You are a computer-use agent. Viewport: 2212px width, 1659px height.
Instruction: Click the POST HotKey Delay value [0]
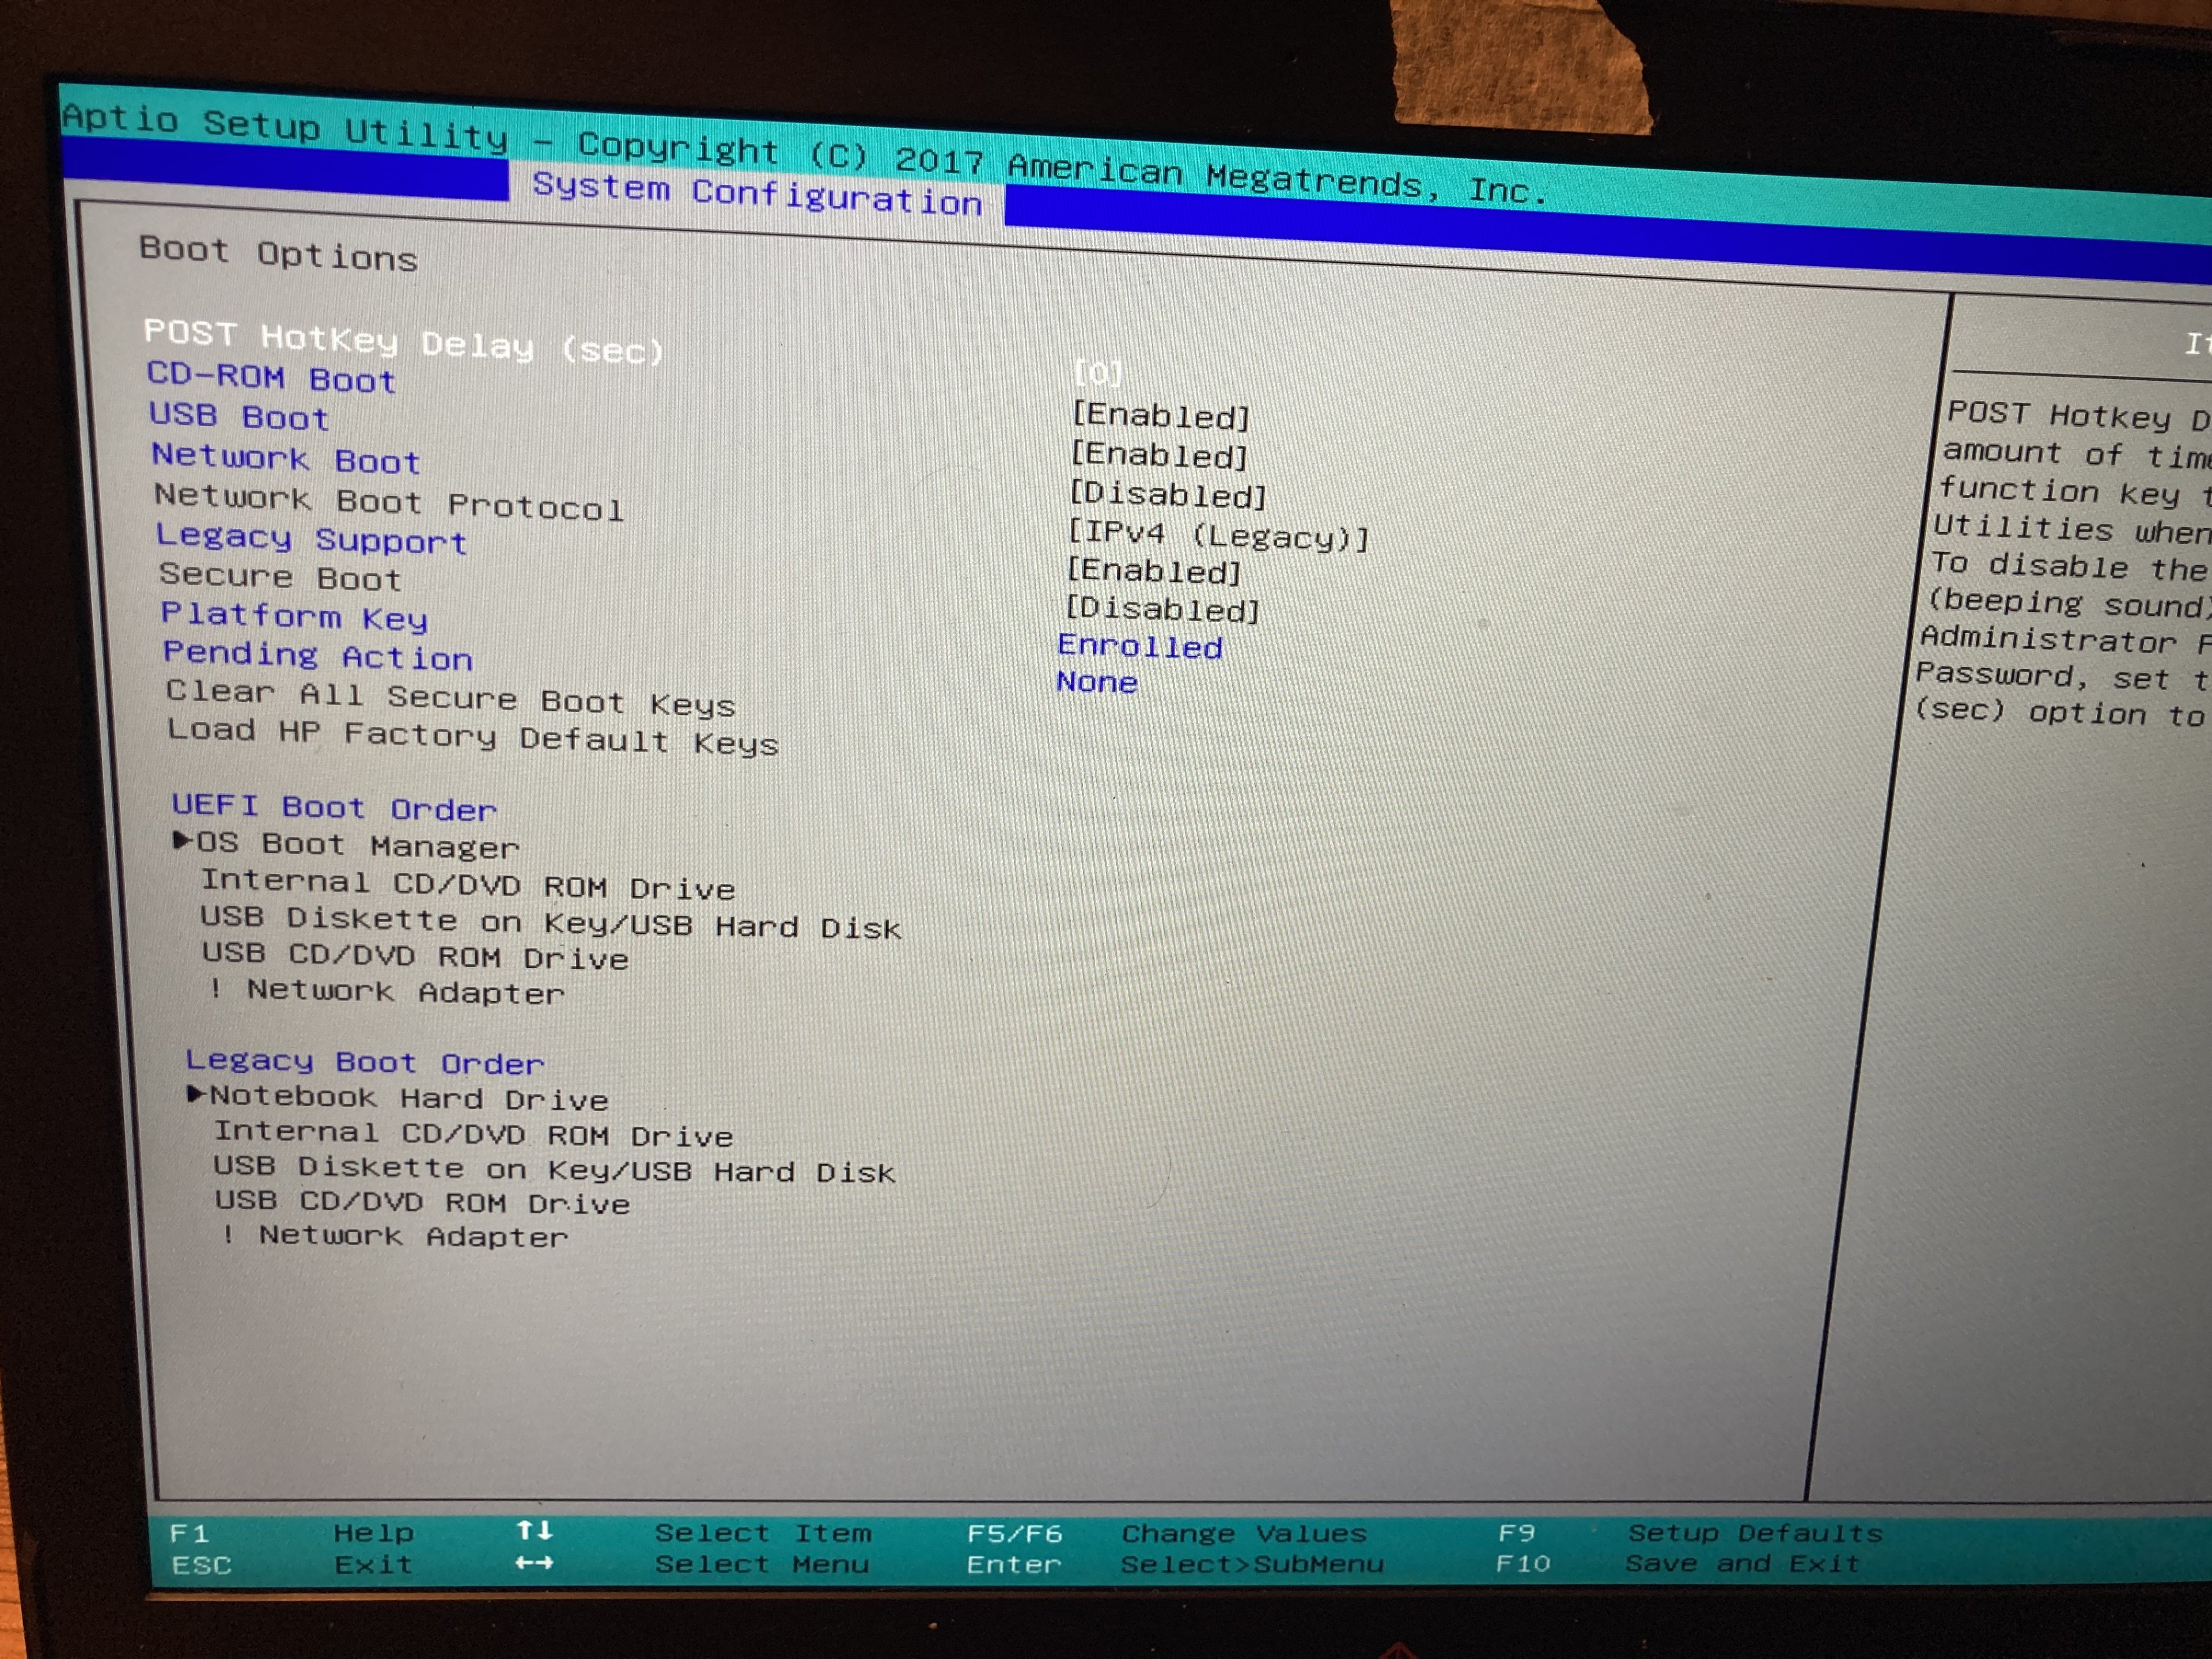point(1098,373)
